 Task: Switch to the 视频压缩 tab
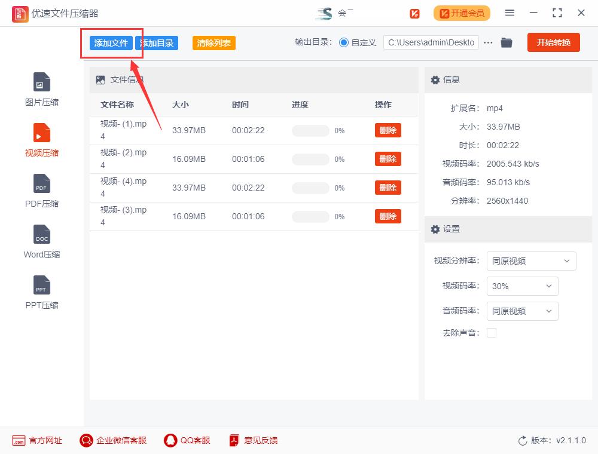click(41, 139)
